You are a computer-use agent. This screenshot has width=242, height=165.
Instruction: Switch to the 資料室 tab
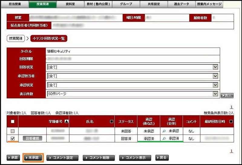point(70,4)
